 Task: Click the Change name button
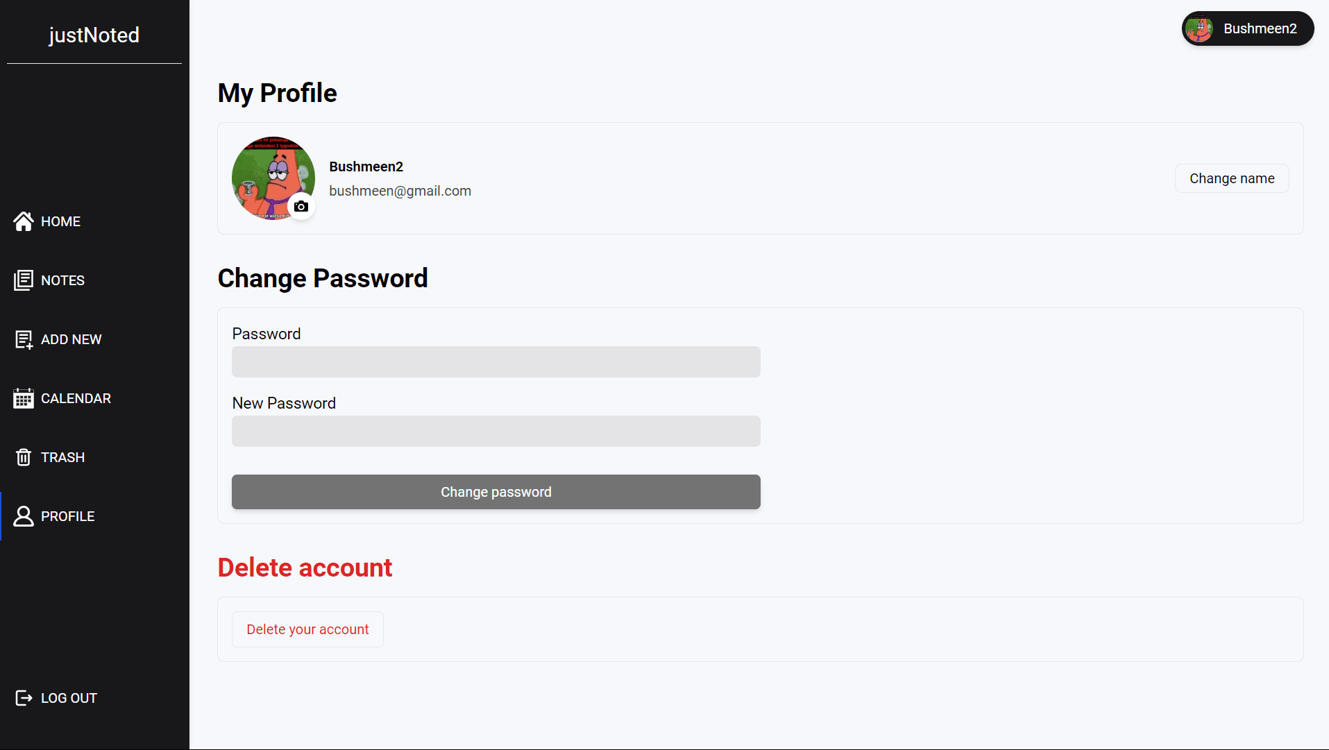click(1232, 178)
